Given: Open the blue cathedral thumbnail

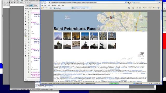Looking at the screenshot, I should pos(58,36).
